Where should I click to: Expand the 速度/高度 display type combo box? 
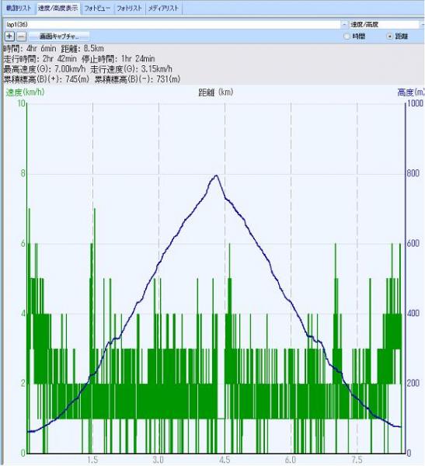click(422, 24)
